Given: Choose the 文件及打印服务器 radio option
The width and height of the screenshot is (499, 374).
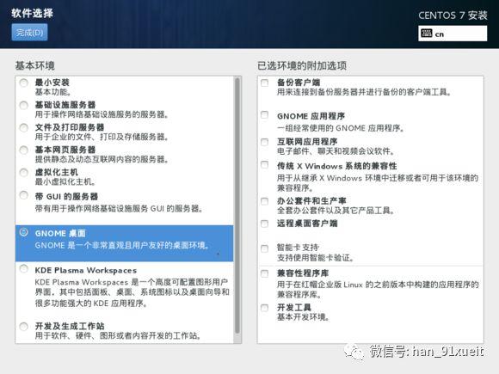Looking at the screenshot, I should point(23,128).
